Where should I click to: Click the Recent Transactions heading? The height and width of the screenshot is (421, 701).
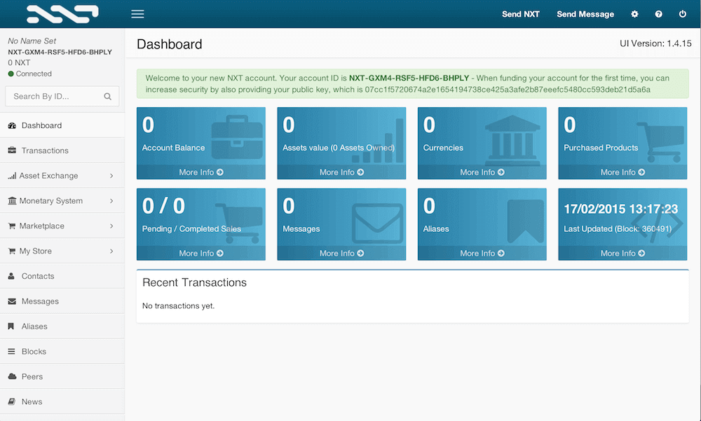[x=194, y=282]
